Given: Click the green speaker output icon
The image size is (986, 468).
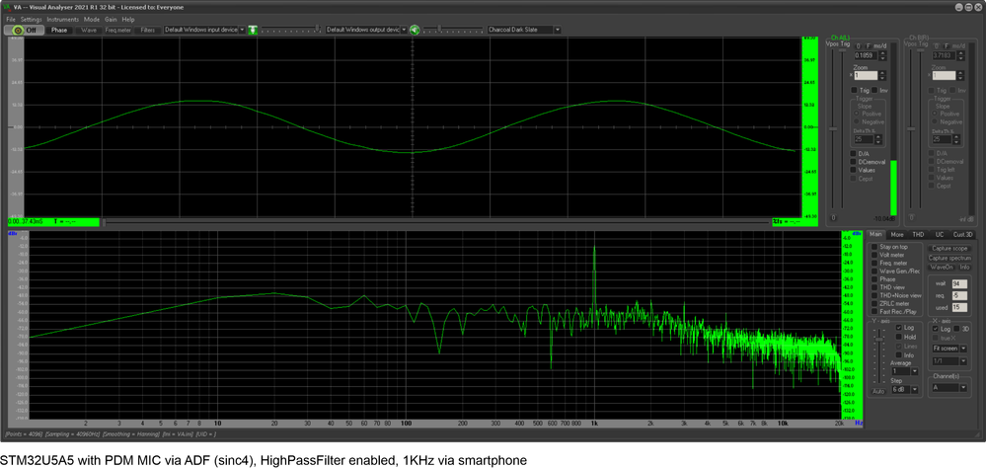Looking at the screenshot, I should tap(415, 30).
